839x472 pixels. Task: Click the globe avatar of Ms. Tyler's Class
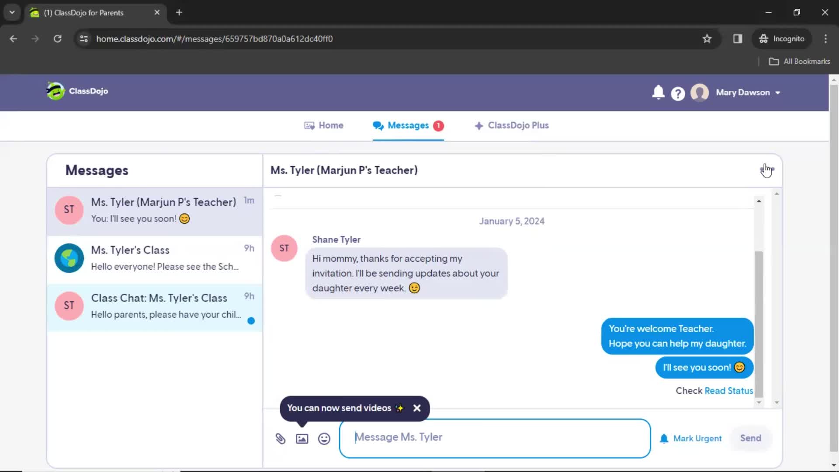69,258
